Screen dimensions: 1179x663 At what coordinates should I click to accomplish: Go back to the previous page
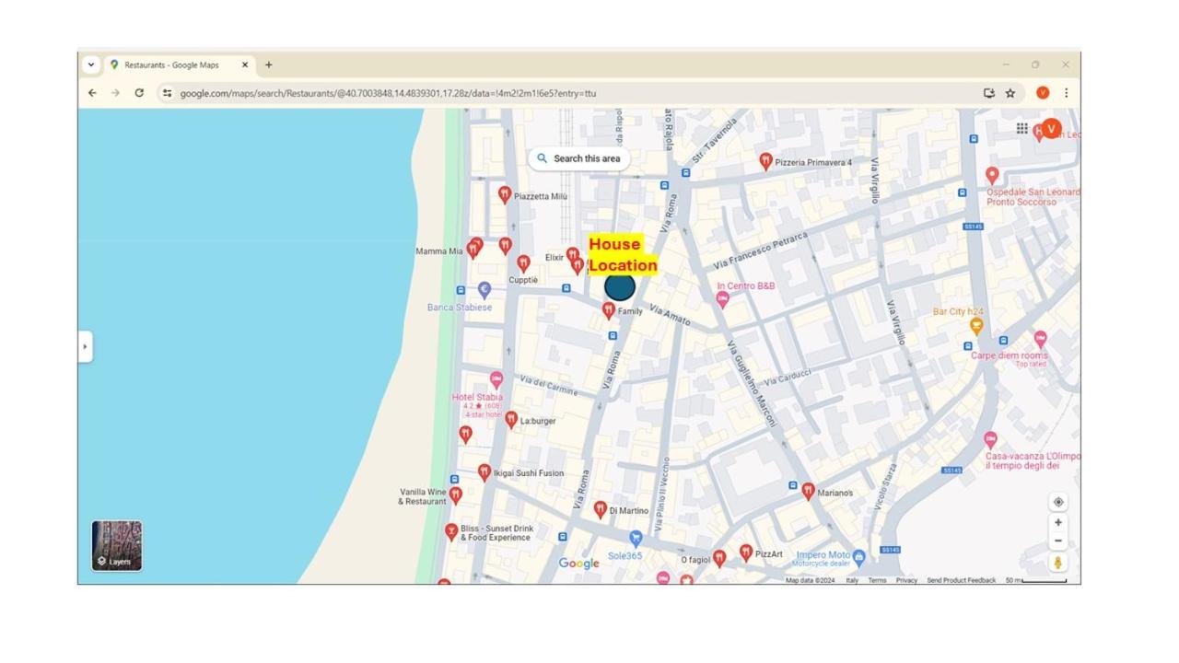point(92,93)
